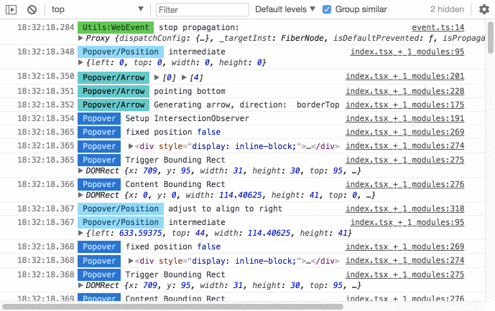Uncheck the Group similar checkbox
The width and height of the screenshot is (495, 311).
(327, 9)
